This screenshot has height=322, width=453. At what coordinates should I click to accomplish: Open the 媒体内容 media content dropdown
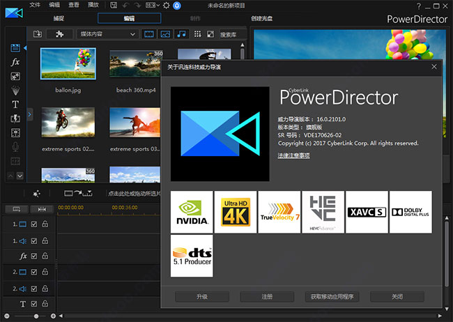(x=106, y=33)
